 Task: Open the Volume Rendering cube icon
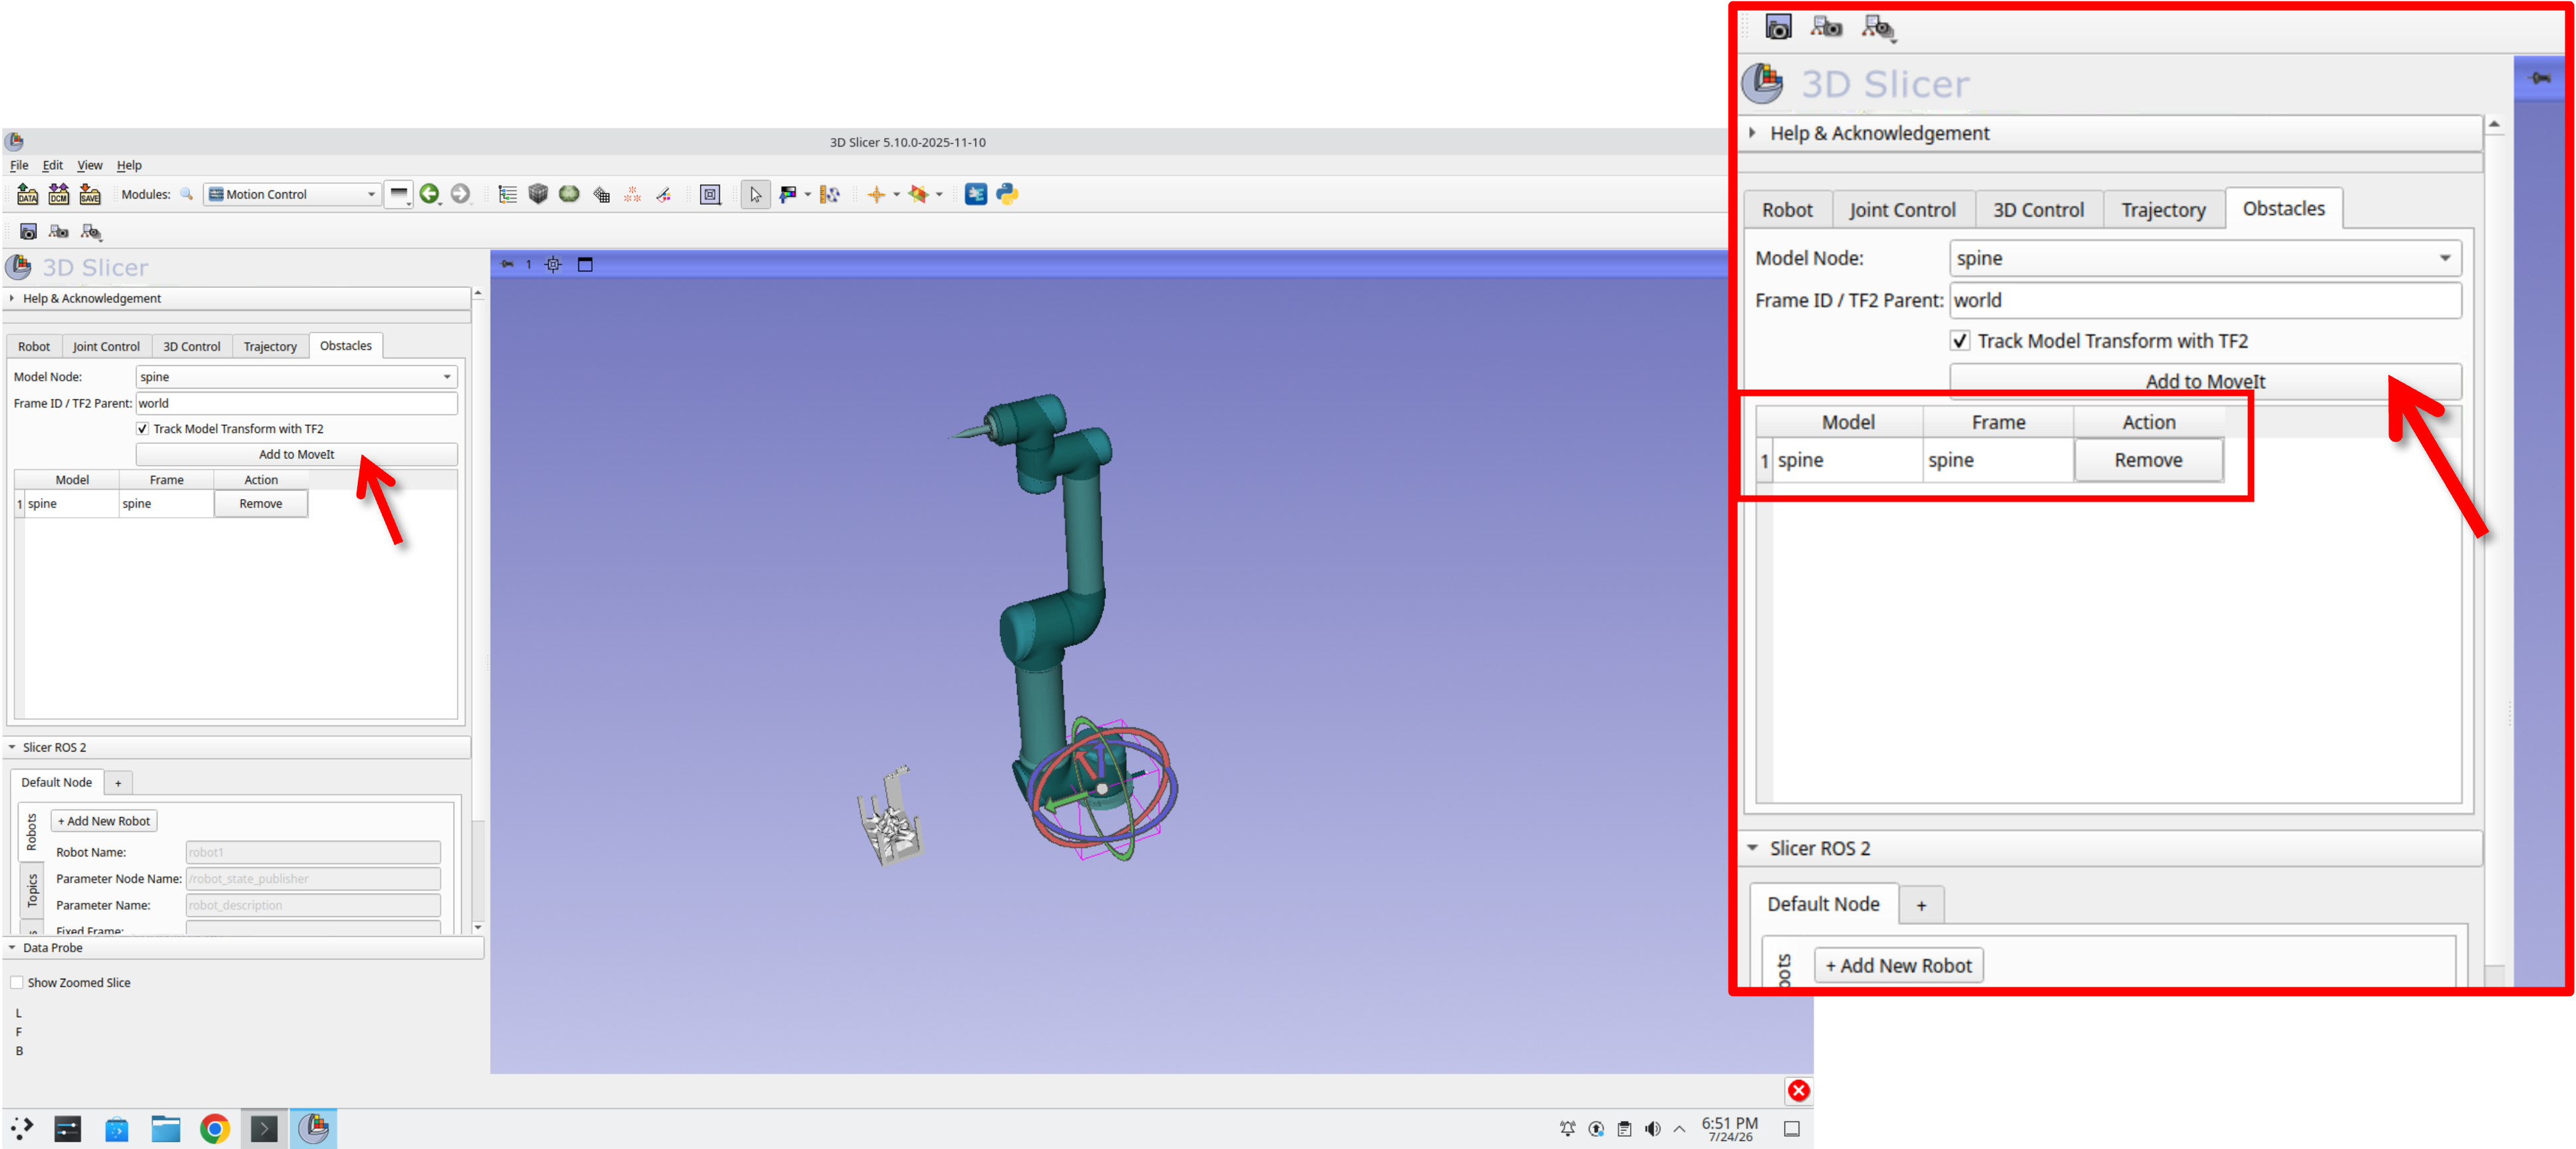(538, 194)
